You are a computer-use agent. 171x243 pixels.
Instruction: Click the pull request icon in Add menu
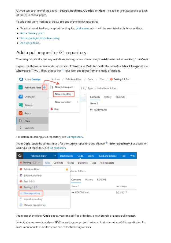click(x=51, y=87)
